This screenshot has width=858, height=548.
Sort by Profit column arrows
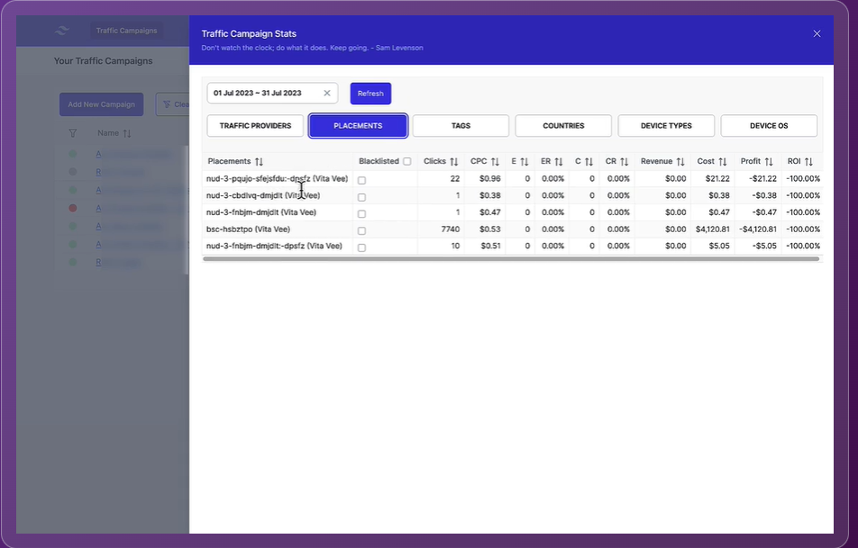point(768,162)
